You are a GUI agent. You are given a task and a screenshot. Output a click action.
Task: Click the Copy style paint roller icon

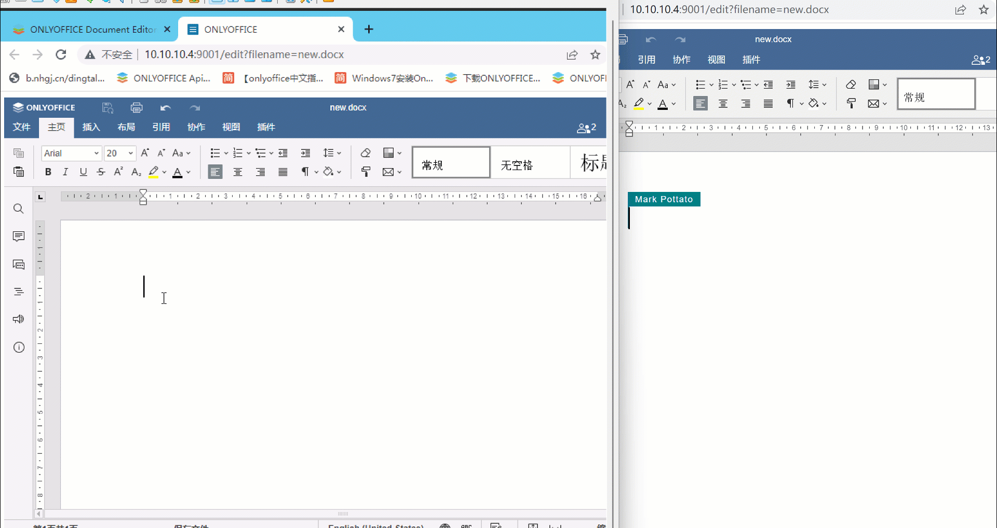point(366,172)
